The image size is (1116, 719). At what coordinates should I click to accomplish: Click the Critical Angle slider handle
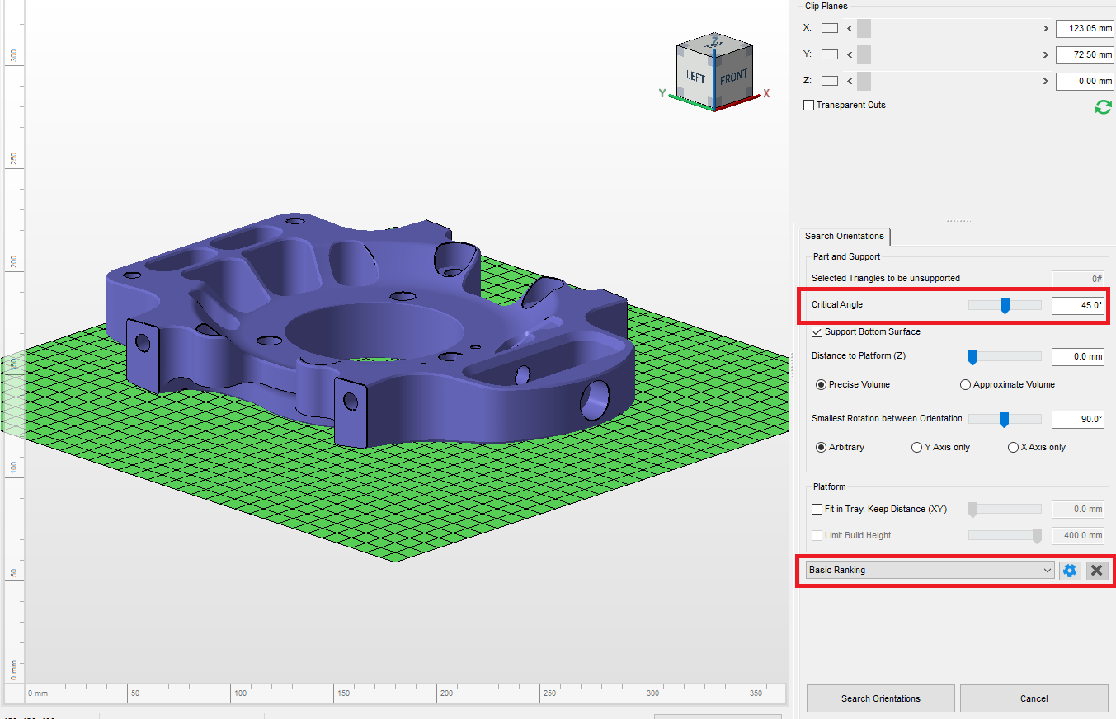[x=1005, y=305]
